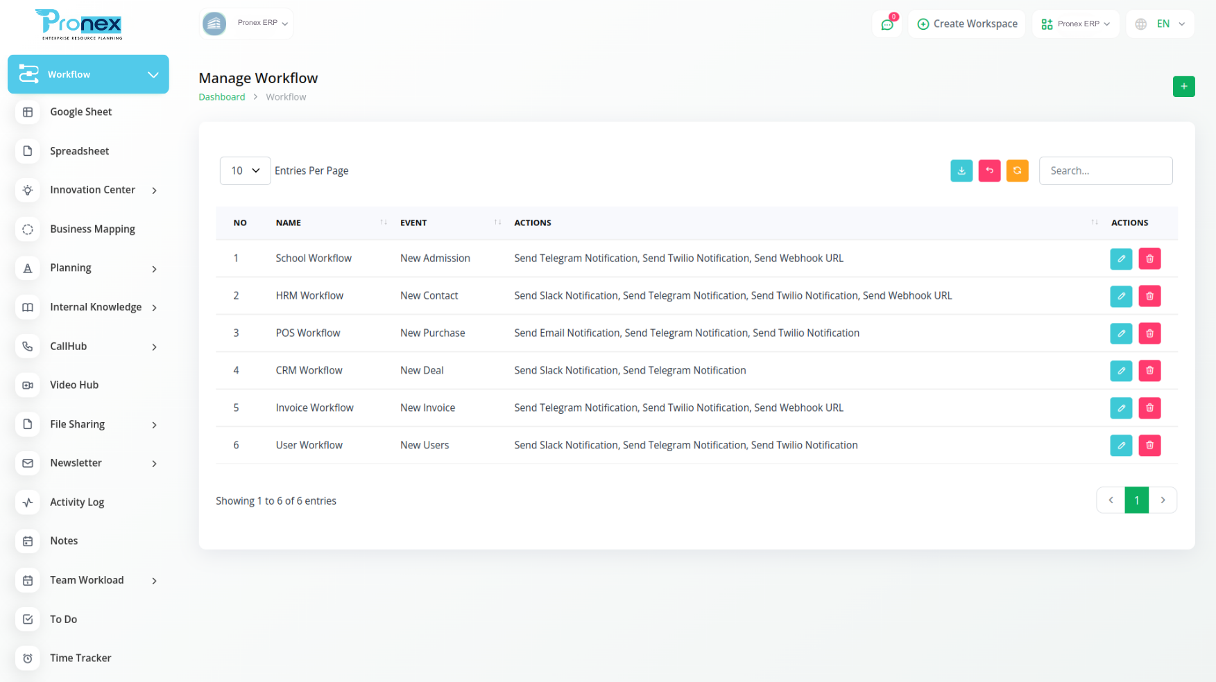
Task: Select the "New Purchase" event cell
Action: tap(433, 333)
